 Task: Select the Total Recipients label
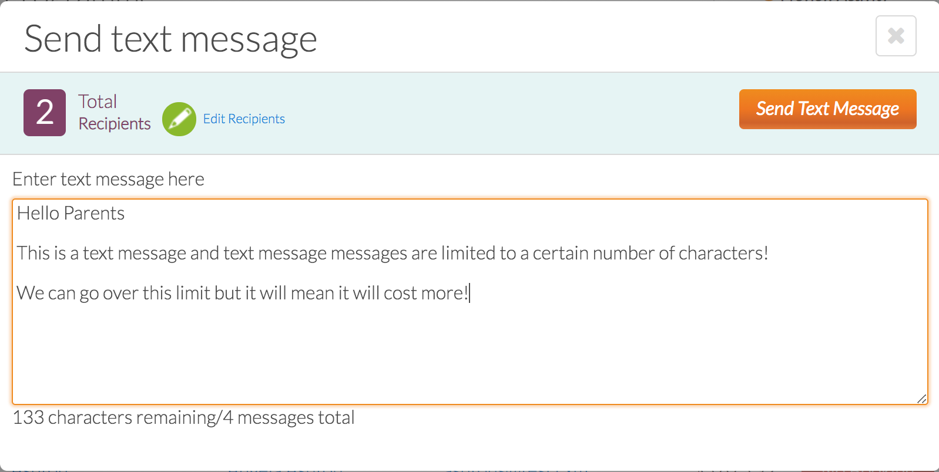(115, 113)
